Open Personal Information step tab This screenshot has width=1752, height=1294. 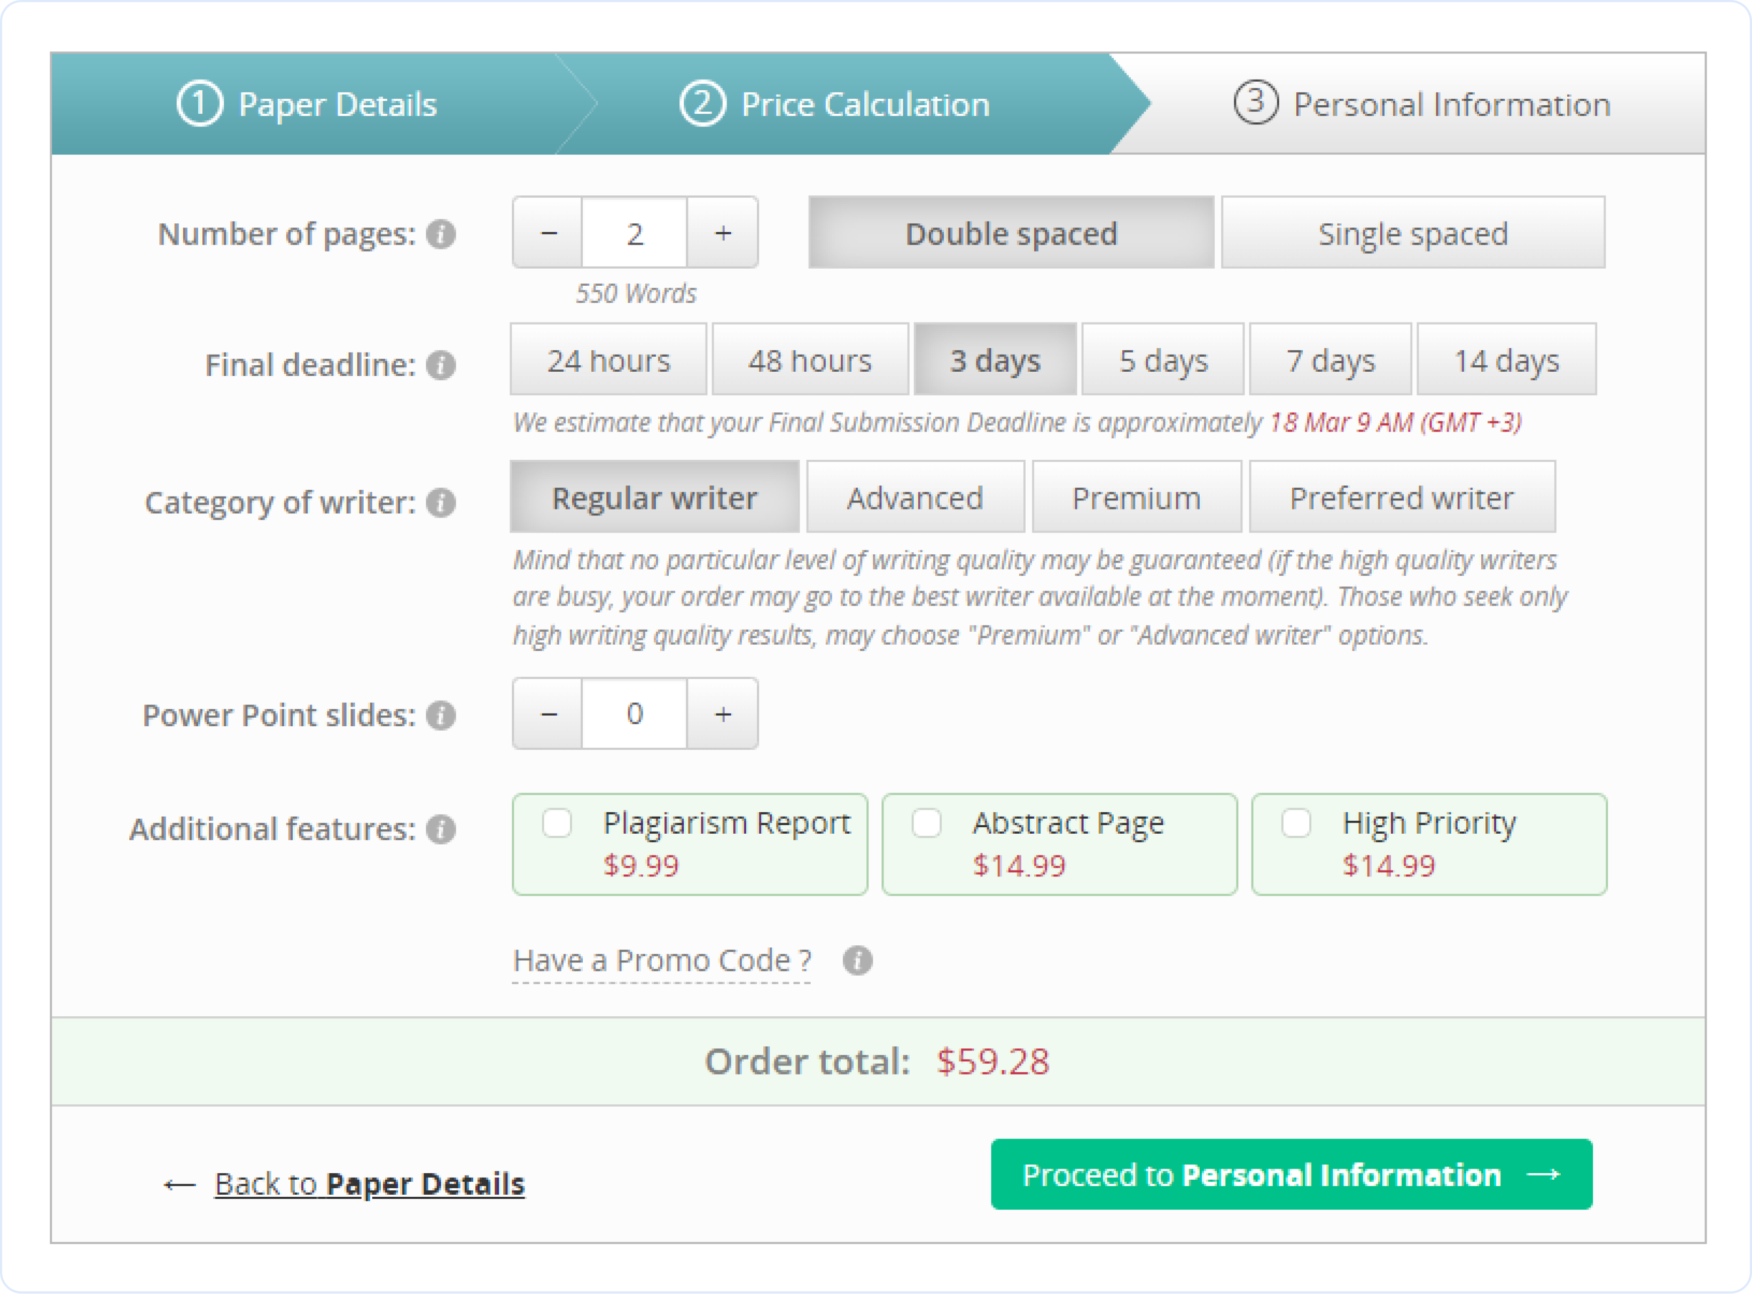[x=1421, y=104]
